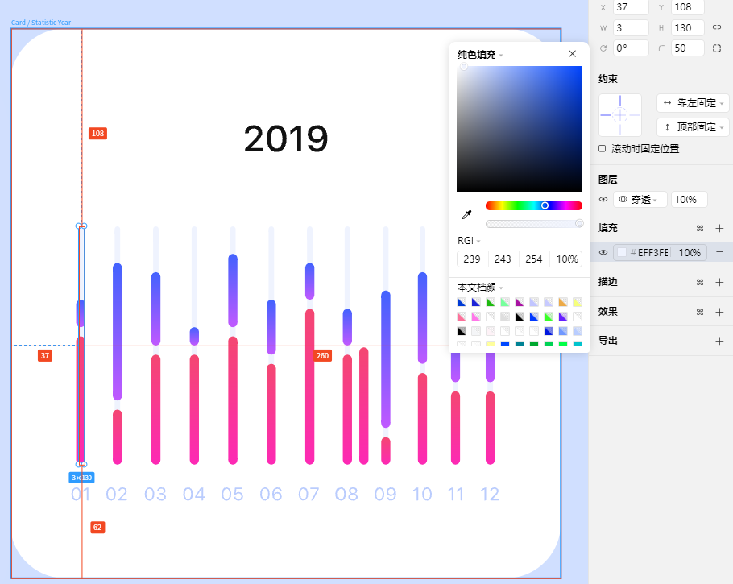
Task: Click the fill row opacity percentage
Action: coord(689,252)
